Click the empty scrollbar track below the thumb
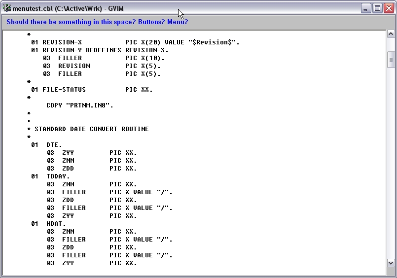Image resolution: width=397 pixels, height=278 pixels. (x=391, y=163)
